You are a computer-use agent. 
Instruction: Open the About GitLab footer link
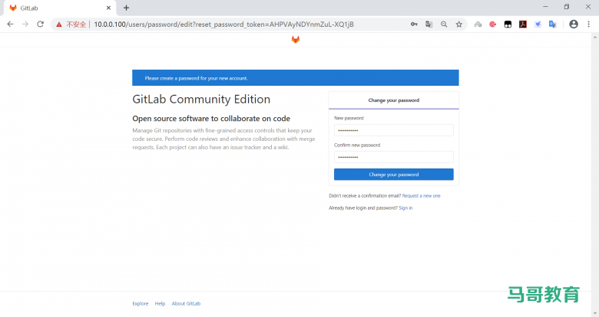click(x=186, y=304)
